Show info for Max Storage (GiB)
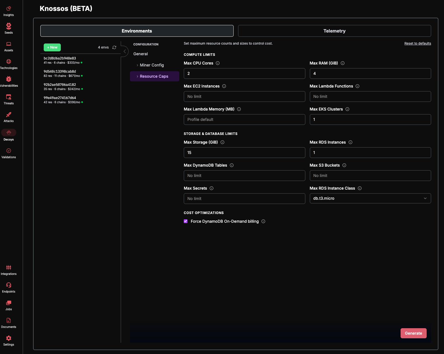 (222, 142)
